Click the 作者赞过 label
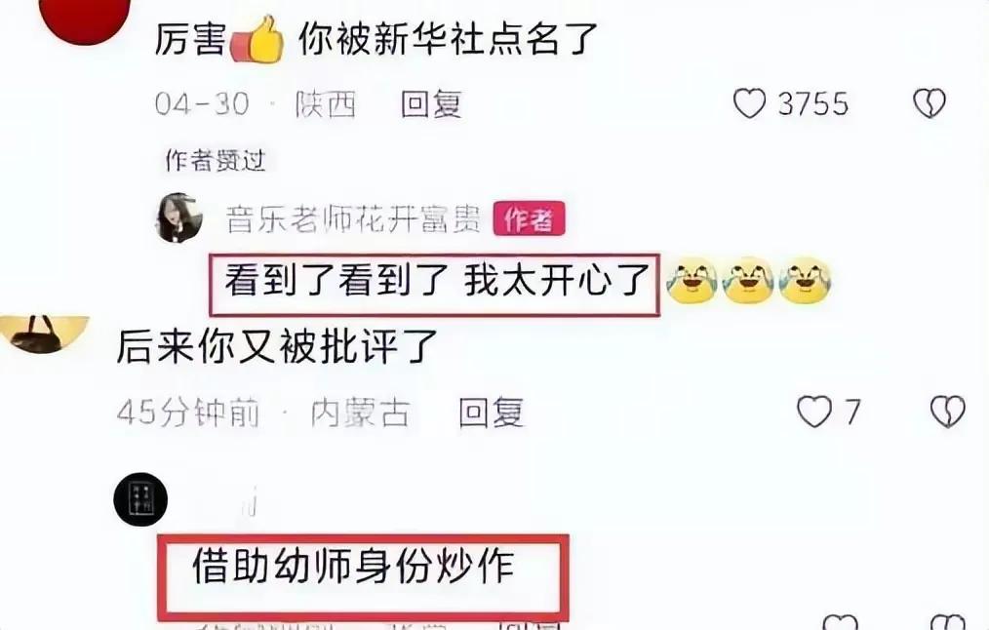989x630 pixels. (x=216, y=161)
